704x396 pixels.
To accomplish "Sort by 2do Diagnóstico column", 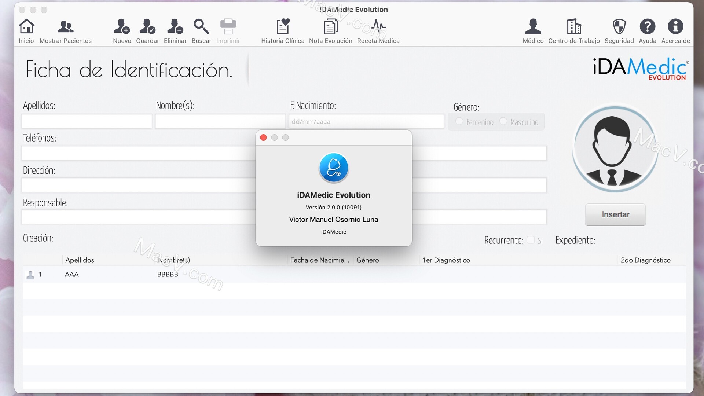I will (x=646, y=260).
